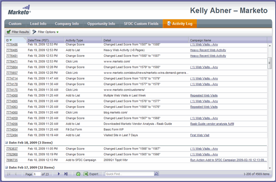276x182 pixels.
Task: Open activity ID 7774060
Action: 12,112
